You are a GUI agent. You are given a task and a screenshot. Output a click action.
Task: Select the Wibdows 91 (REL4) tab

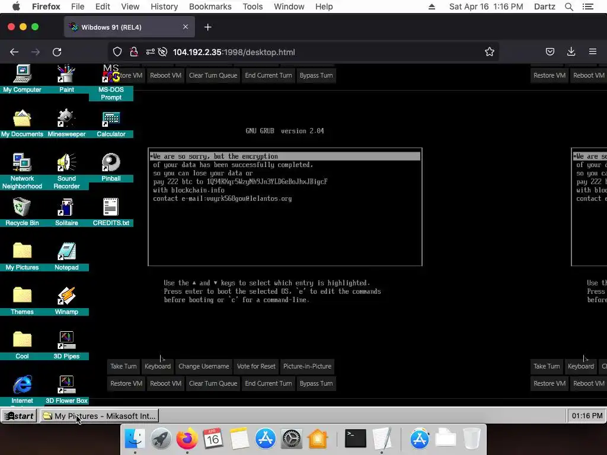pos(129,27)
